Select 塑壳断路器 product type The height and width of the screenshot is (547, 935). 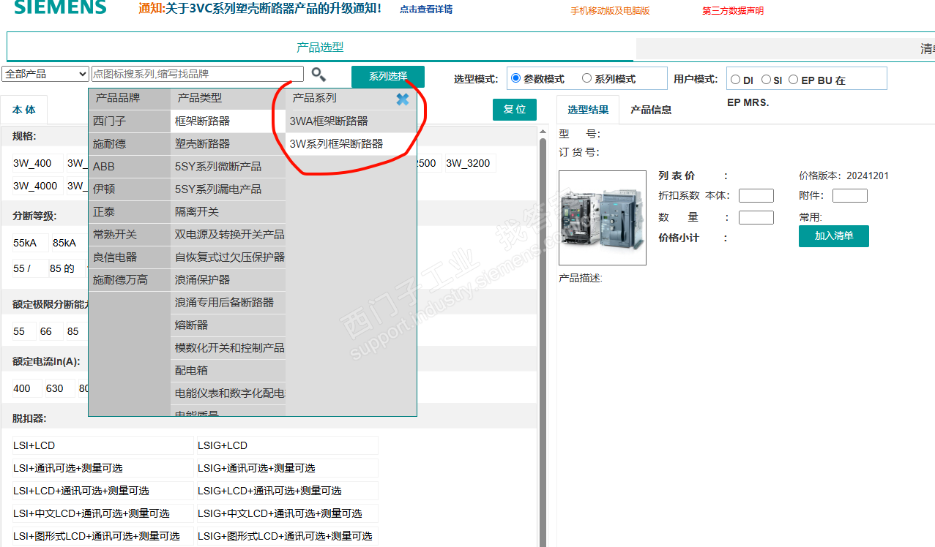click(x=228, y=143)
